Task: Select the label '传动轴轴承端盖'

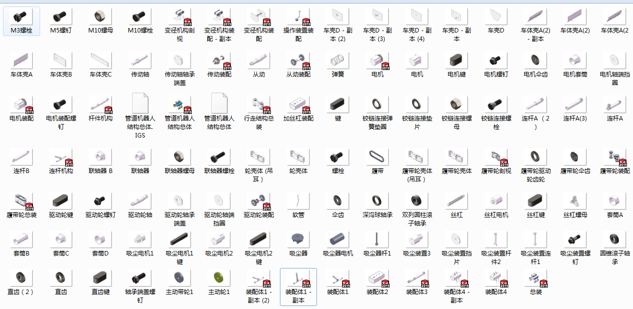Action: 180,78
